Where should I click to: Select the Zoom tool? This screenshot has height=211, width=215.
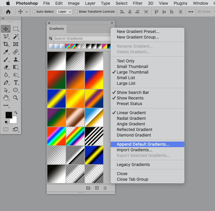[x=16, y=98]
